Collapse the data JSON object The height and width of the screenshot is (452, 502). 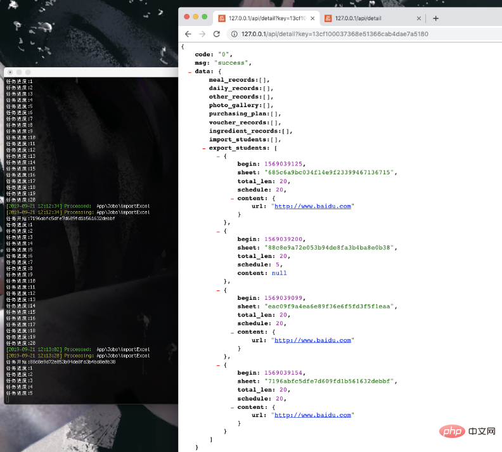pyautogui.click(x=189, y=72)
